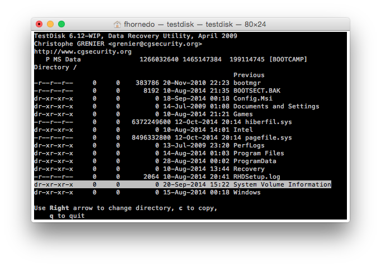
Task: Select the PerfLogs directory
Action: click(149, 145)
